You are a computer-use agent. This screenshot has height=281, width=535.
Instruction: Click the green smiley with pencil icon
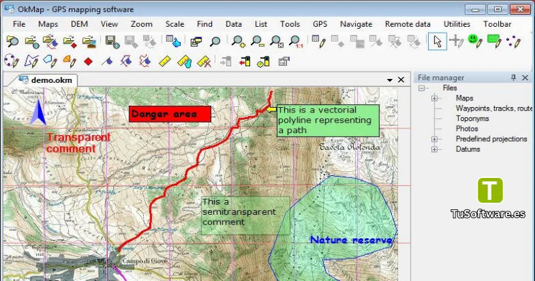pyautogui.click(x=475, y=41)
